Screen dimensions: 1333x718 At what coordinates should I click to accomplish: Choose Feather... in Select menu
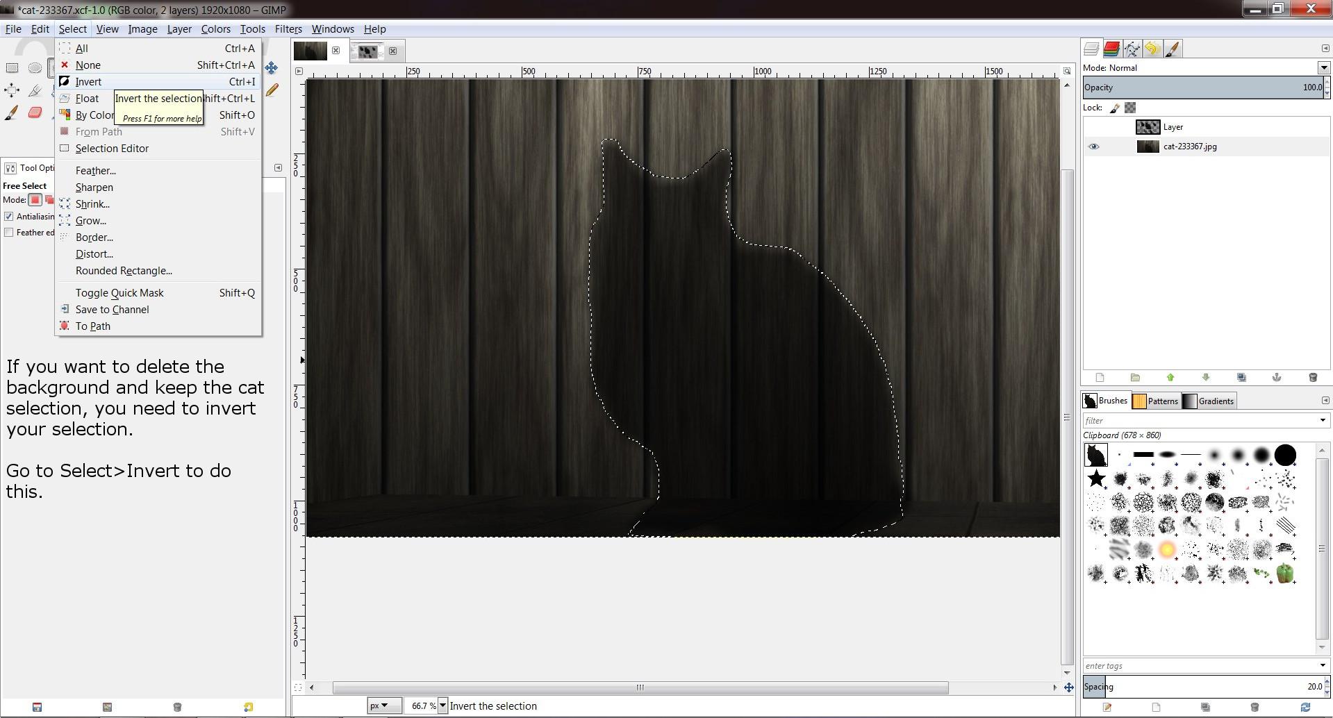pyautogui.click(x=158, y=171)
